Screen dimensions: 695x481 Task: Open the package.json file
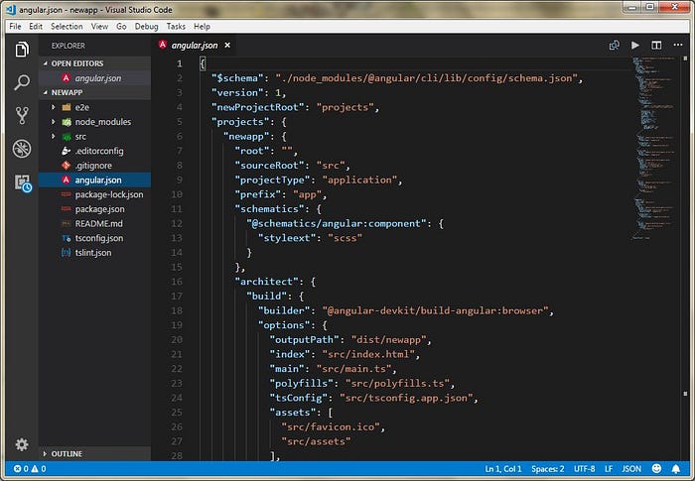[95, 209]
